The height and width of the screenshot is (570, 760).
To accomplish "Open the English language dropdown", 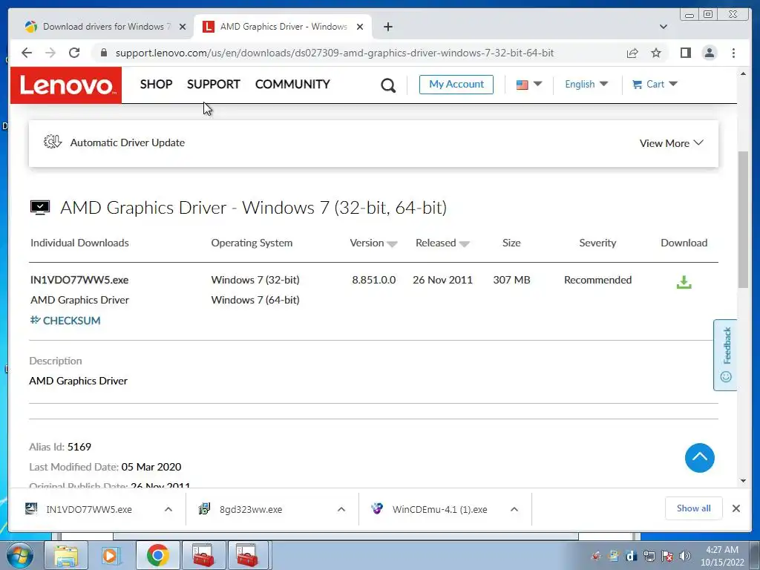I will (x=586, y=85).
